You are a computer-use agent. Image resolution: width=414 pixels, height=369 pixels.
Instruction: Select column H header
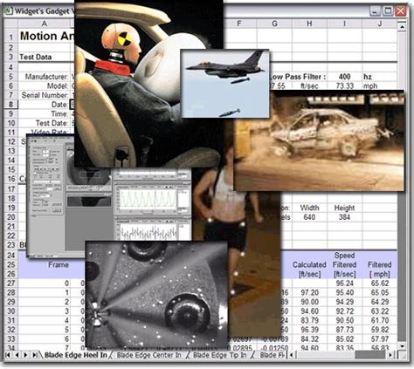tap(309, 24)
